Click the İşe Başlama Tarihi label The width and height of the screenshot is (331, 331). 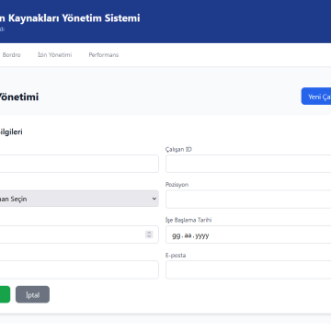click(188, 220)
